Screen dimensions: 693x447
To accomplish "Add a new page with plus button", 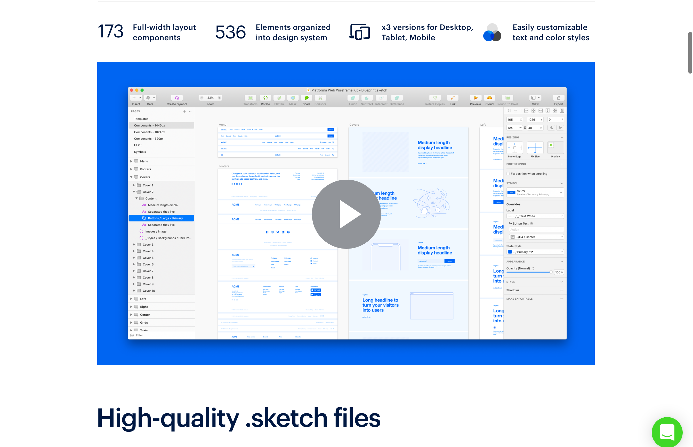I will tap(184, 111).
